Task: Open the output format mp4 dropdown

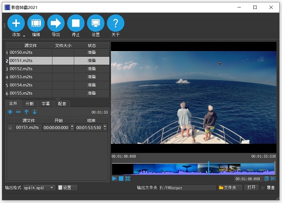Action: coord(52,188)
